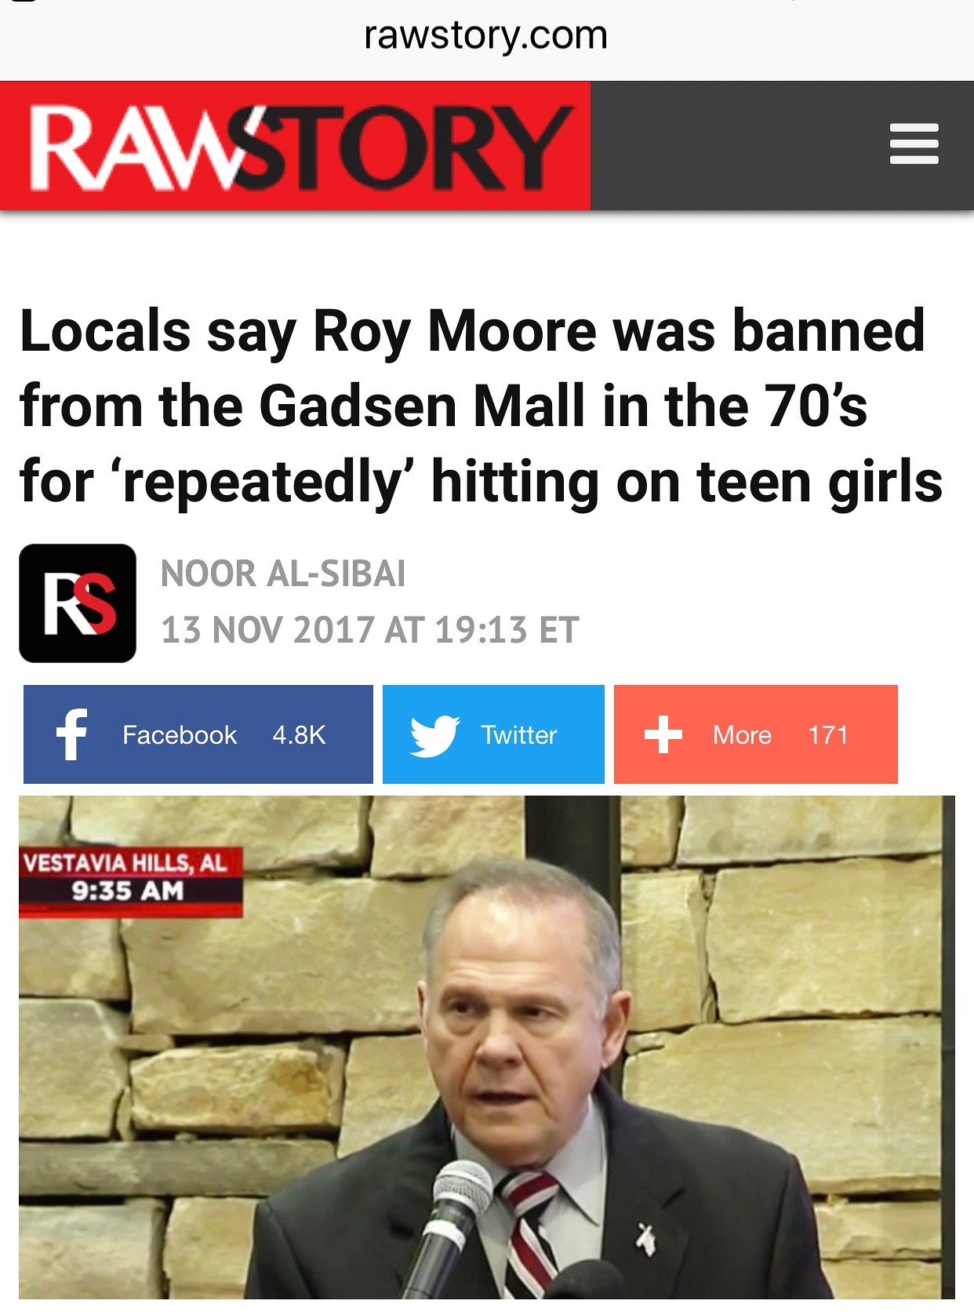Click the Raw Story logo banner
Viewport: 974px width, 1315px height.
click(x=296, y=146)
